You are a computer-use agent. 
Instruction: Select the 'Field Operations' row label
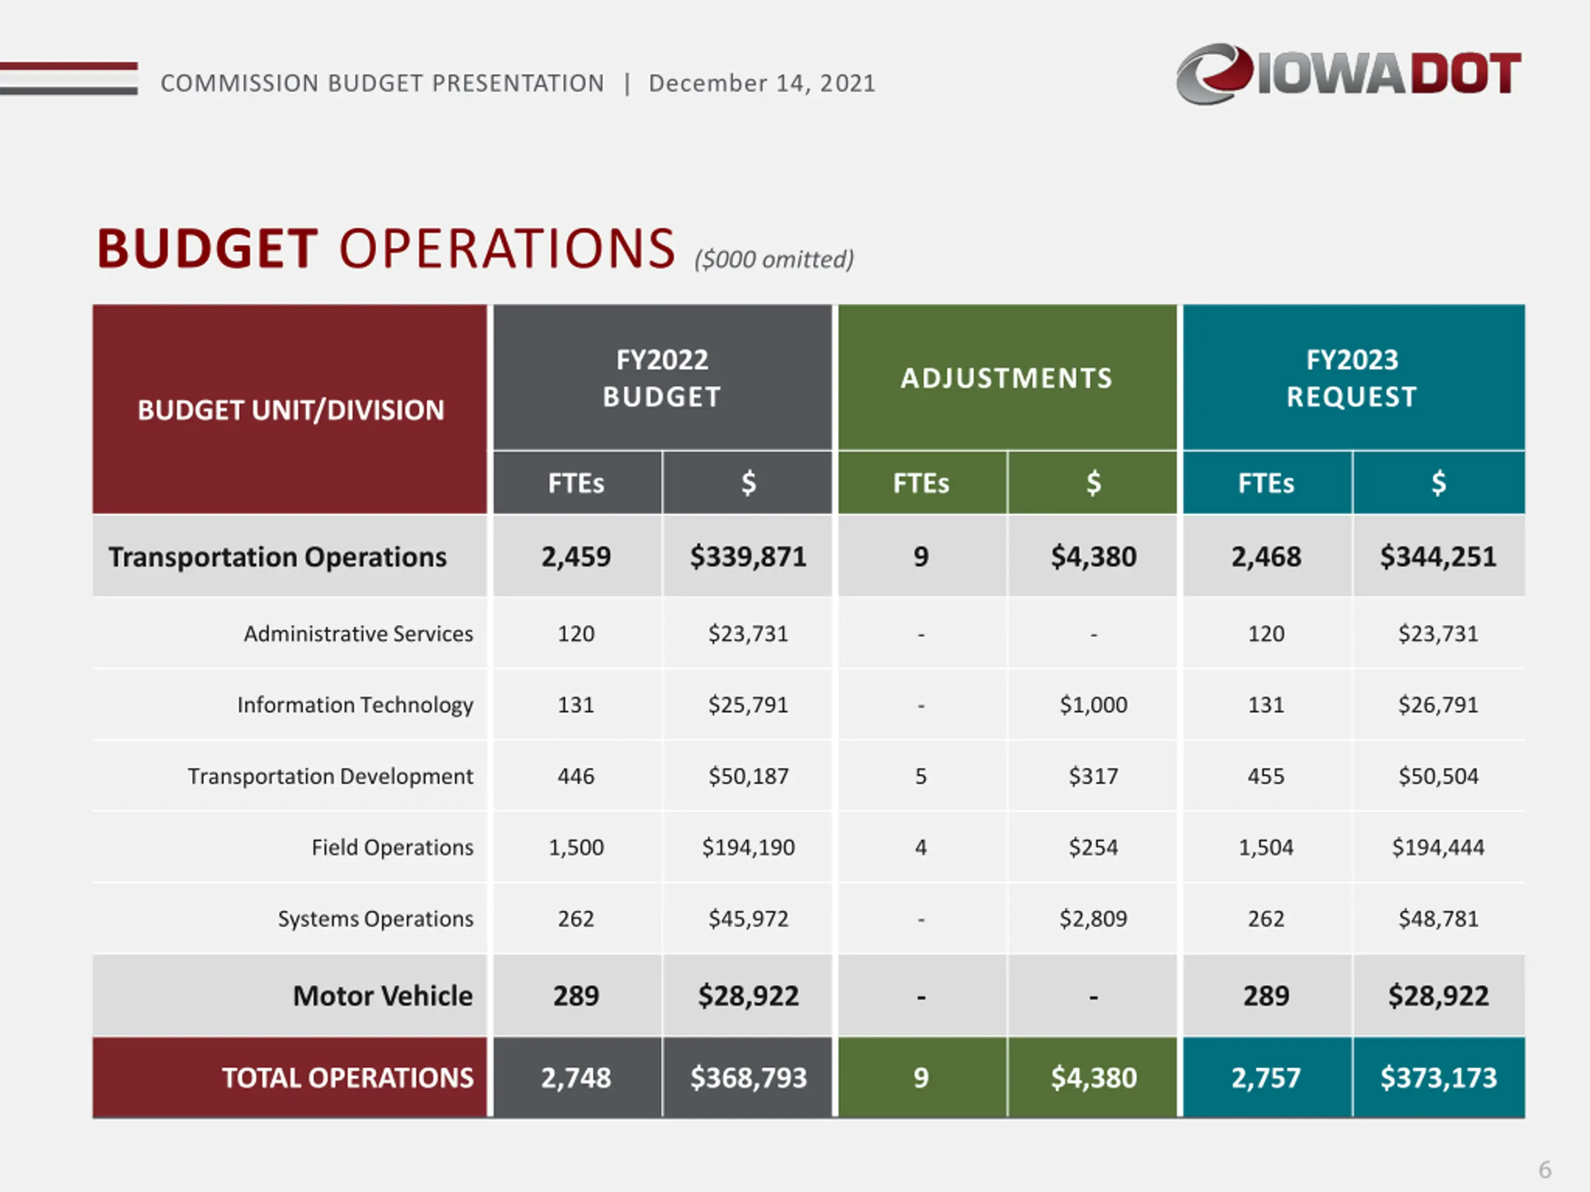pyautogui.click(x=393, y=847)
